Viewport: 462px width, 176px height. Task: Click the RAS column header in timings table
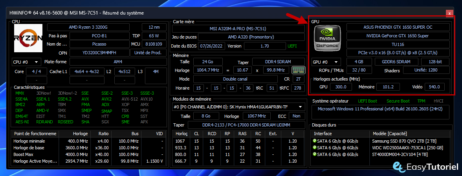pyautogui.click(x=242, y=134)
